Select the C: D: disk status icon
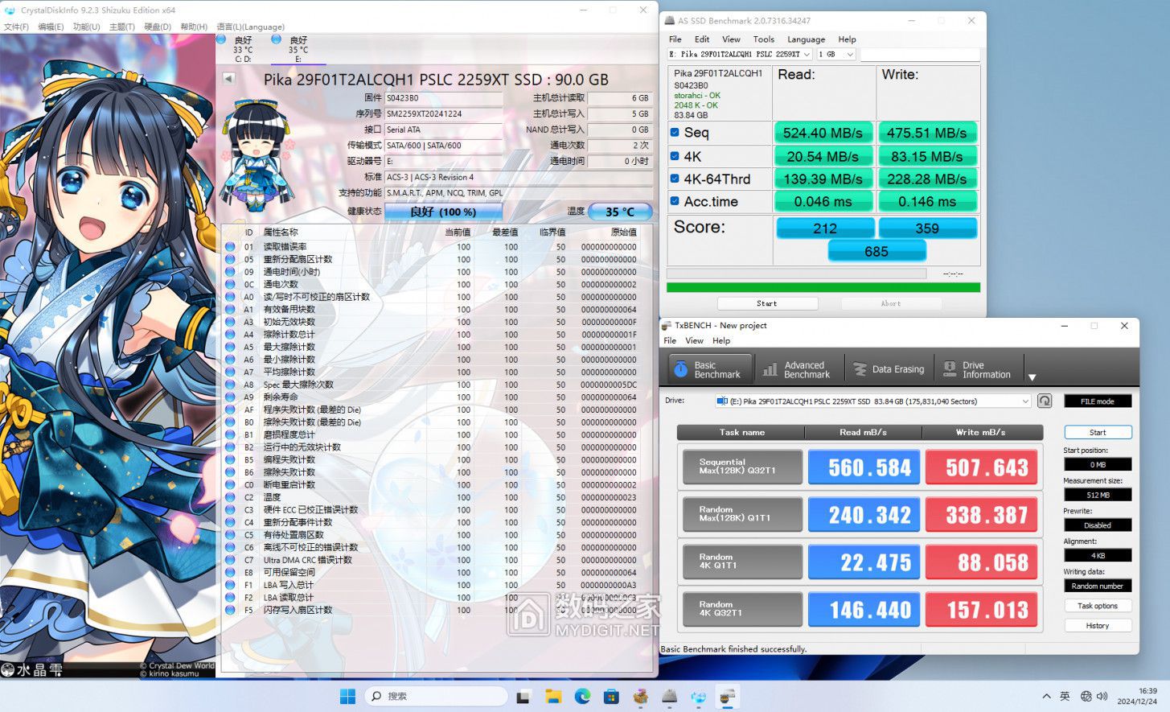 [221, 39]
